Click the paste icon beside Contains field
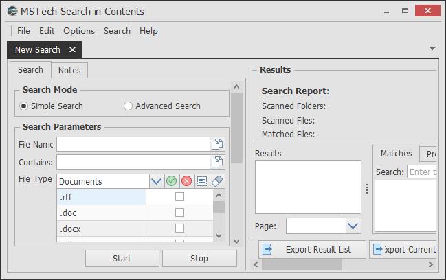The image size is (446, 280). (217, 162)
